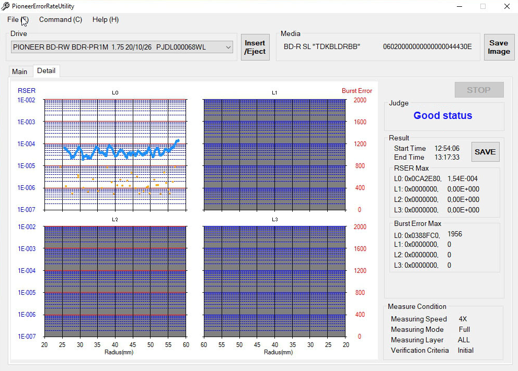The image size is (518, 371).
Task: Close the PioneerErrorRateUtility window
Action: pyautogui.click(x=507, y=6)
